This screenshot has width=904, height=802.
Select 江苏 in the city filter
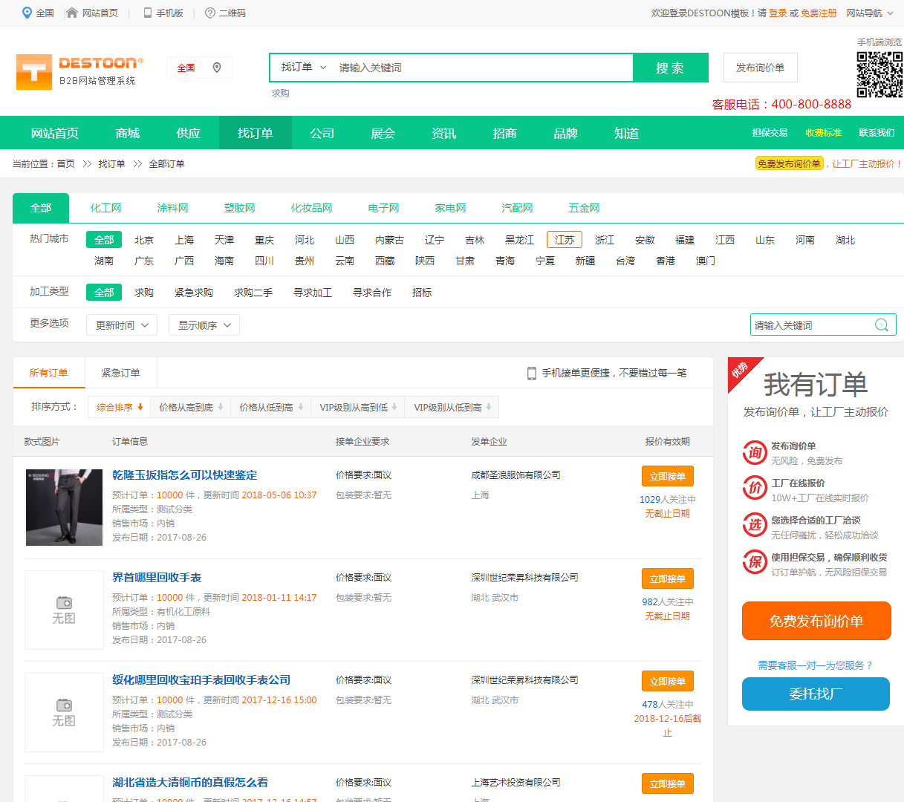564,240
